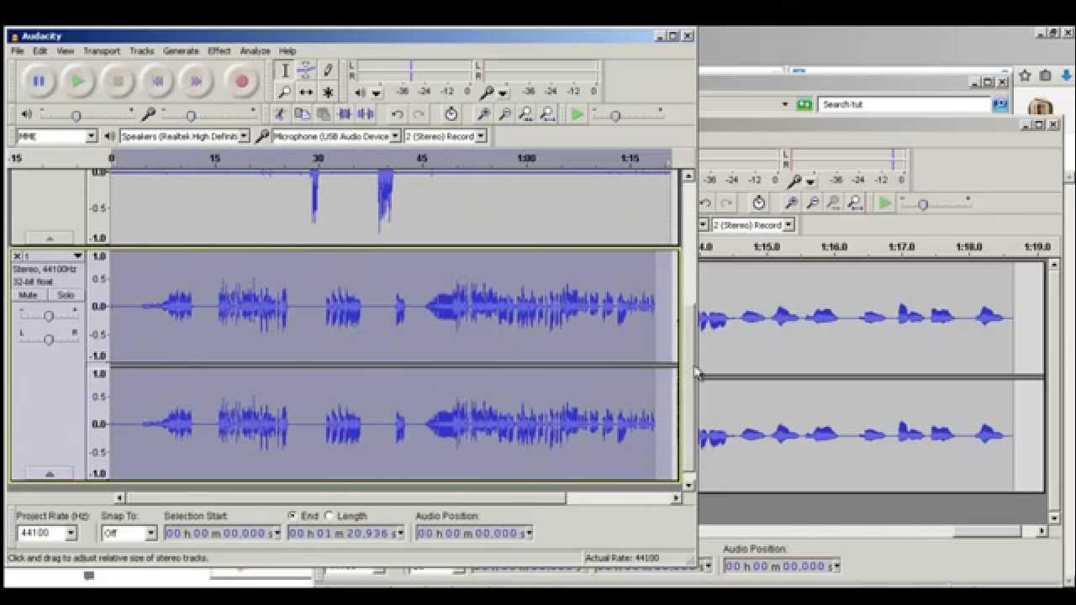Click the large green Play button
The height and width of the screenshot is (605, 1076).
[x=77, y=81]
